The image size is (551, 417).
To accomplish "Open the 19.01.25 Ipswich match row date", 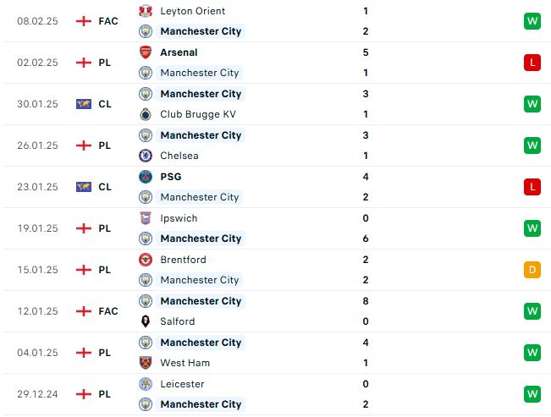I will click(37, 228).
